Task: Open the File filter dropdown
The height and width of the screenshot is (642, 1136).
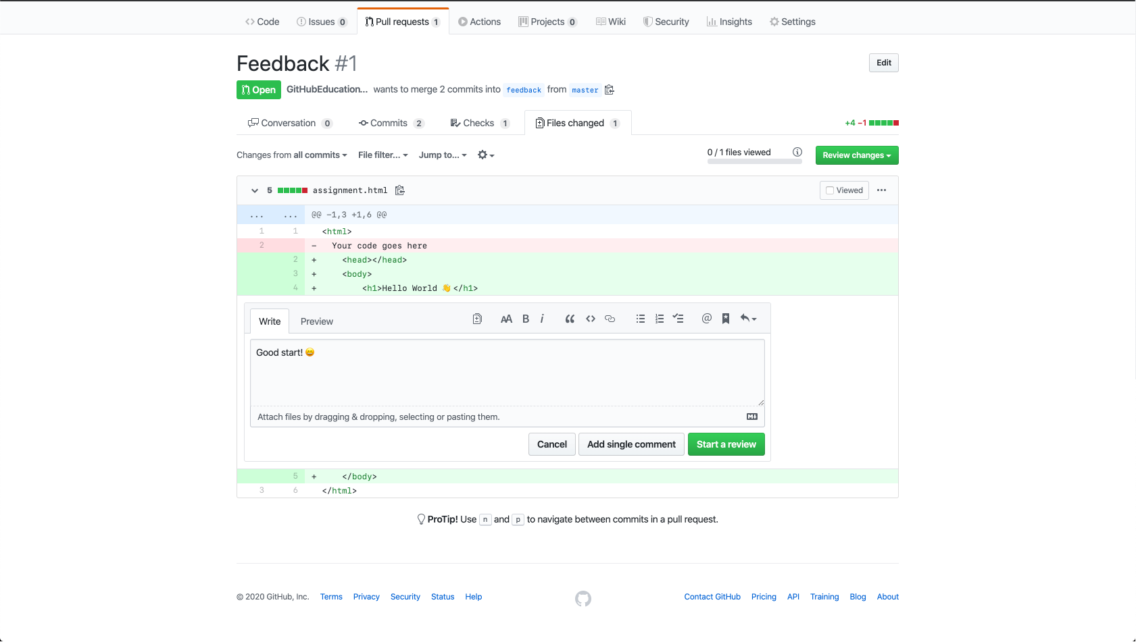Action: coord(383,155)
